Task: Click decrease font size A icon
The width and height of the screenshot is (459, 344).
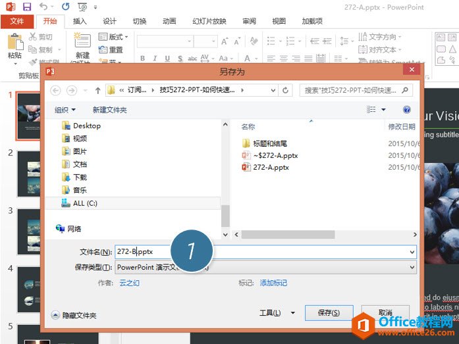Action: click(x=237, y=41)
